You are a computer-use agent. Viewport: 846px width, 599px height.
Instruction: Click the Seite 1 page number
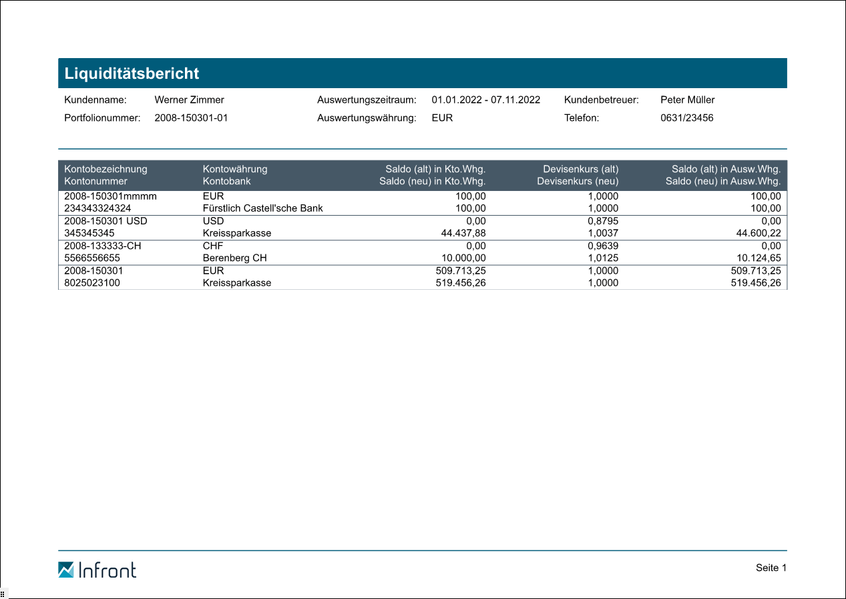[x=771, y=568]
